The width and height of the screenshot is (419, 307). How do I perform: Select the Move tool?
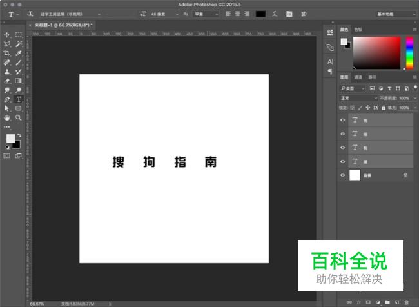click(7, 35)
